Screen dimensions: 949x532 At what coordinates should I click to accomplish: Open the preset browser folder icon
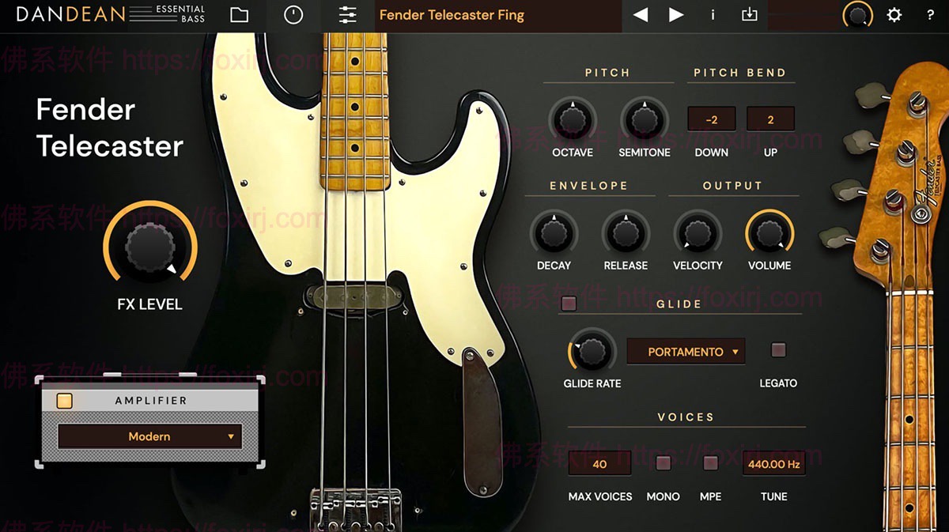click(x=239, y=15)
